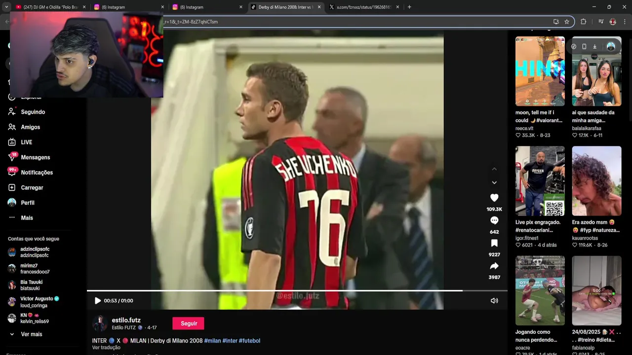
Task: Open eoacre Jogando como nunca video
Action: click(540, 290)
